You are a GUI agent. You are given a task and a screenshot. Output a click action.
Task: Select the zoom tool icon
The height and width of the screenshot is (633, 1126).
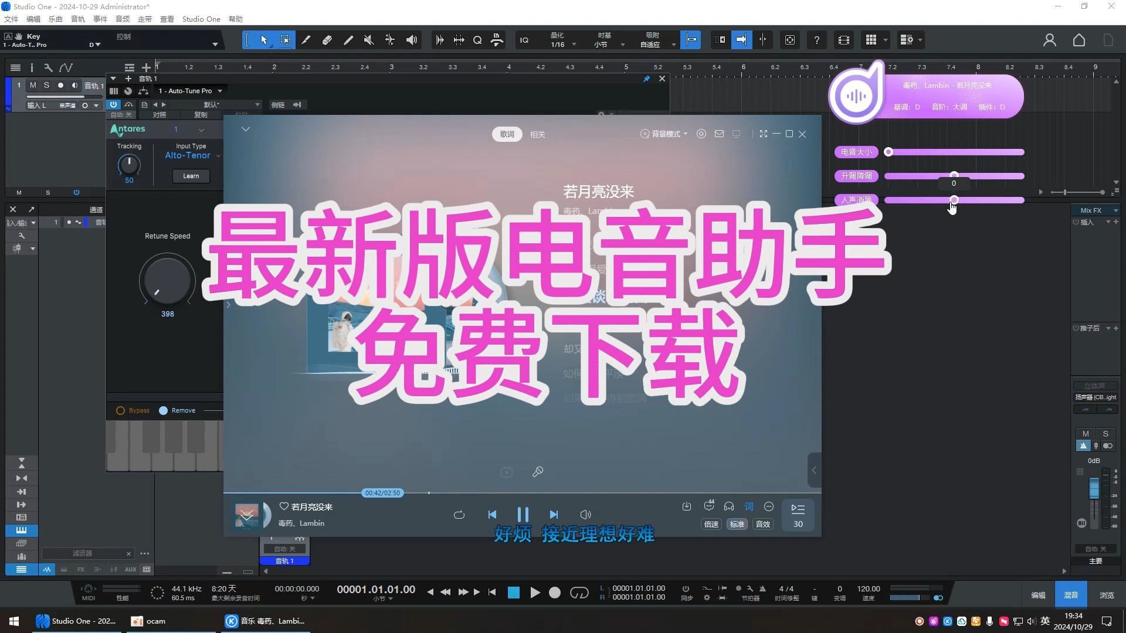coord(479,39)
